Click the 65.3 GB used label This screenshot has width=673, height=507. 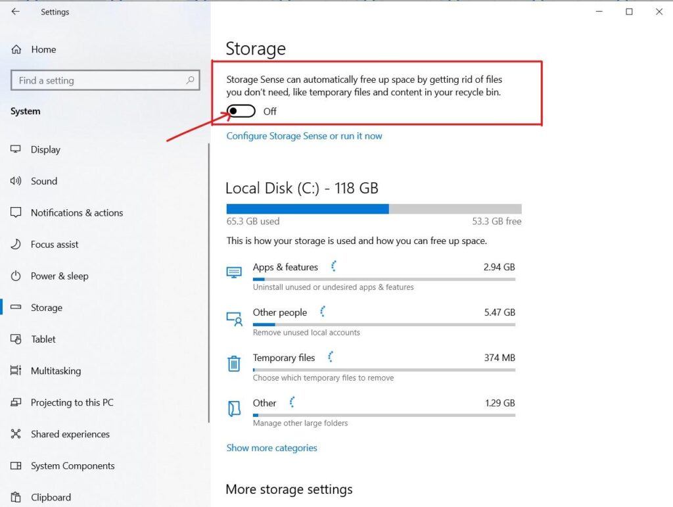click(x=253, y=221)
